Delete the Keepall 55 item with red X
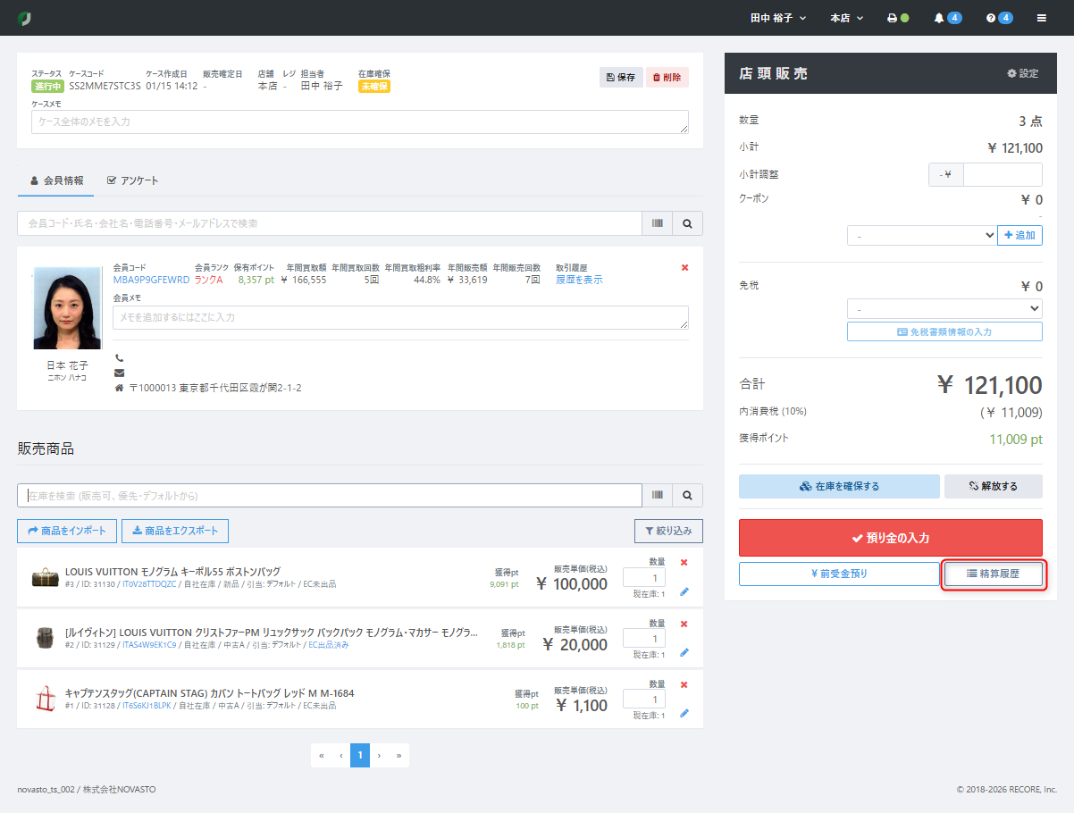This screenshot has height=813, width=1074. point(684,562)
